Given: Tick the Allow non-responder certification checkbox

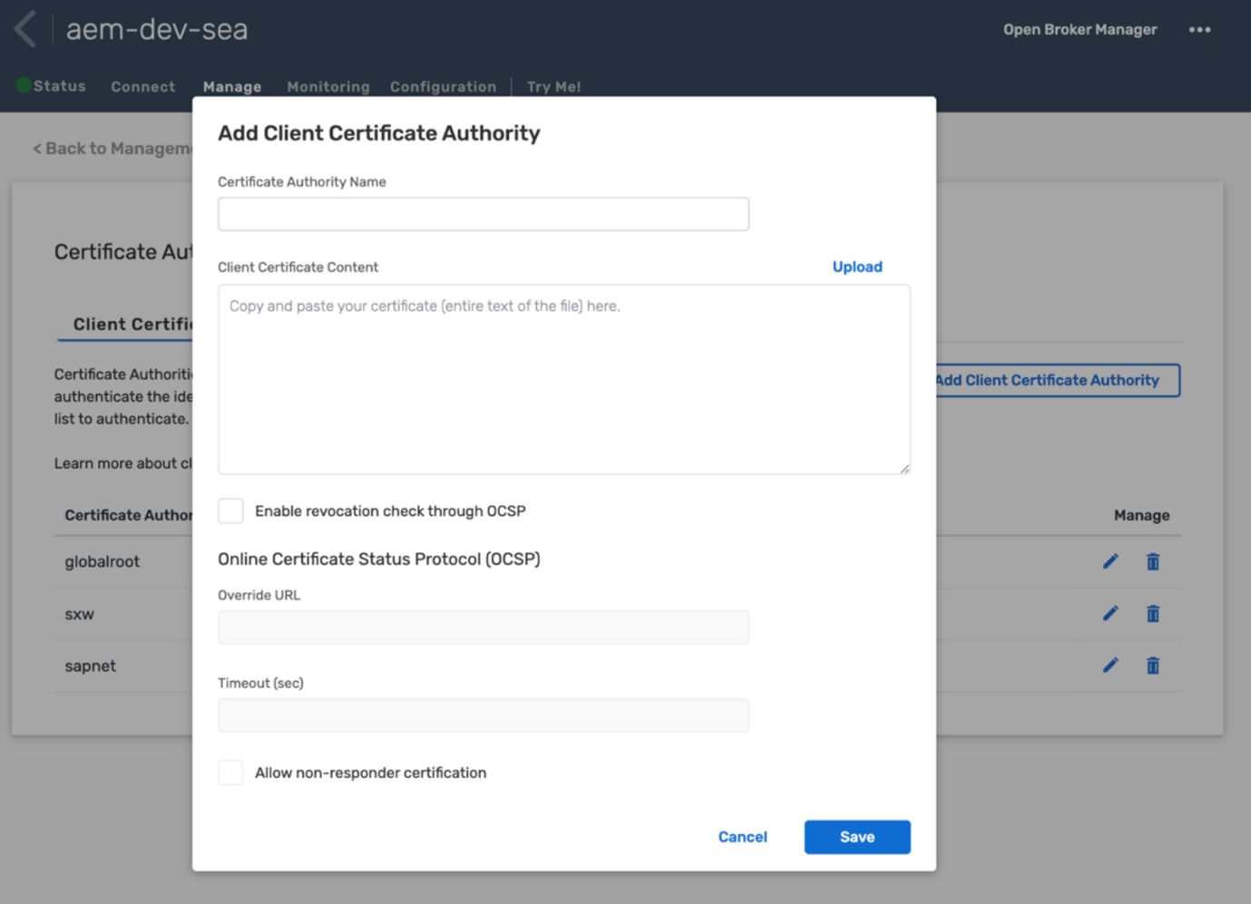Looking at the screenshot, I should click(x=230, y=773).
